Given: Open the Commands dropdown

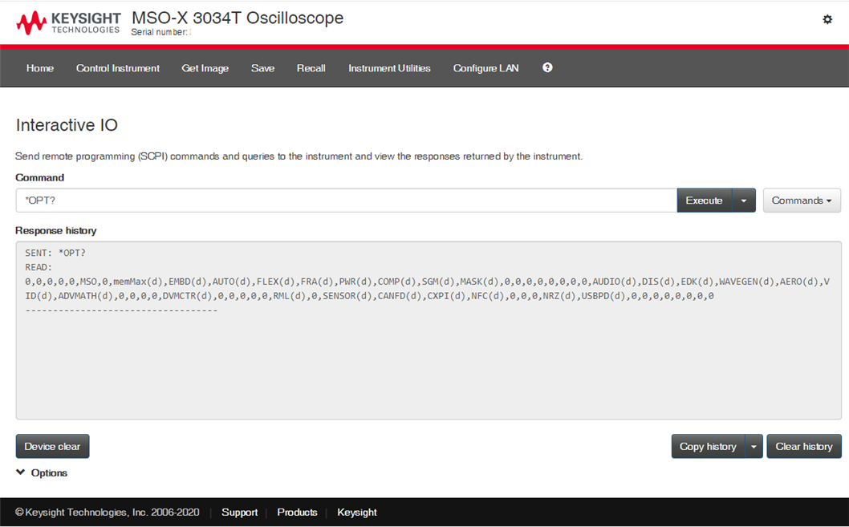Looking at the screenshot, I should [x=802, y=201].
